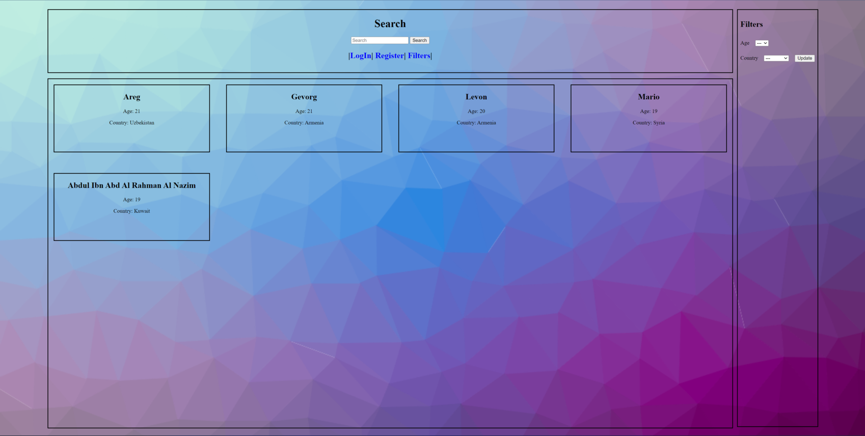The width and height of the screenshot is (865, 436).
Task: Select the Gevorg user card name
Action: pyautogui.click(x=304, y=97)
